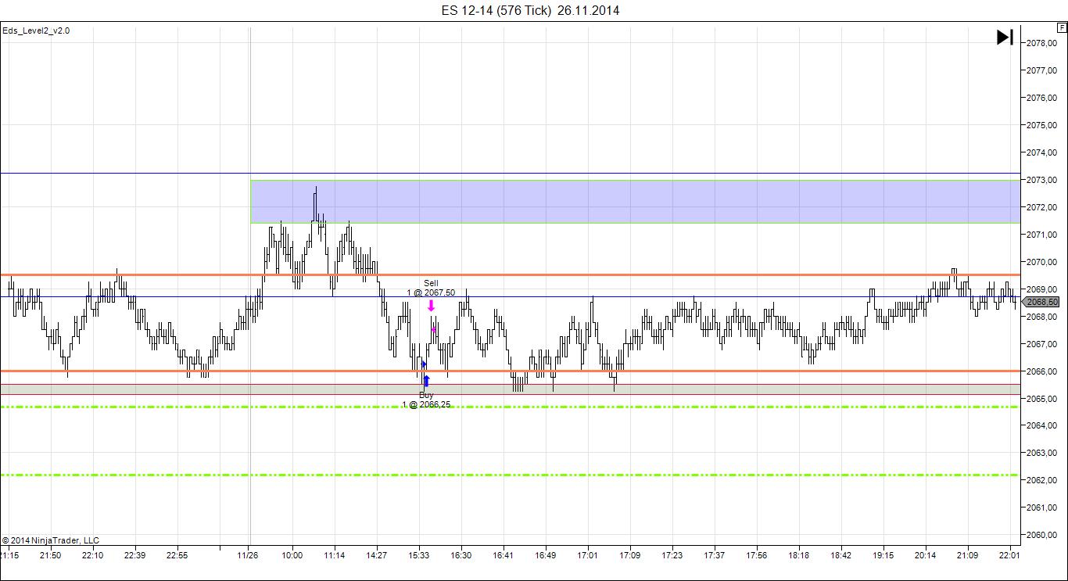The image size is (1068, 581).
Task: Click the 18:18 time axis label
Action: 799,555
